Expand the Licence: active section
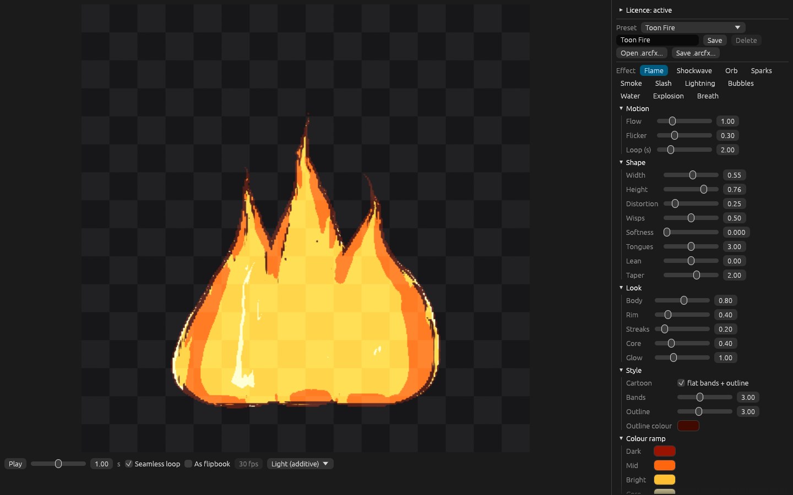Image resolution: width=793 pixels, height=495 pixels. click(645, 10)
